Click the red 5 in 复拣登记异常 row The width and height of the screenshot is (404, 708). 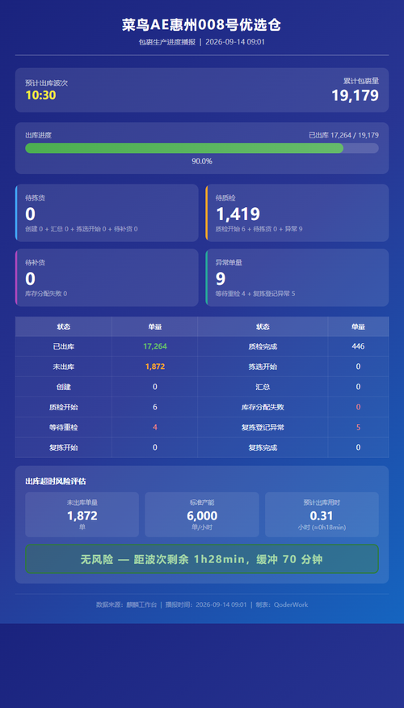tap(358, 427)
